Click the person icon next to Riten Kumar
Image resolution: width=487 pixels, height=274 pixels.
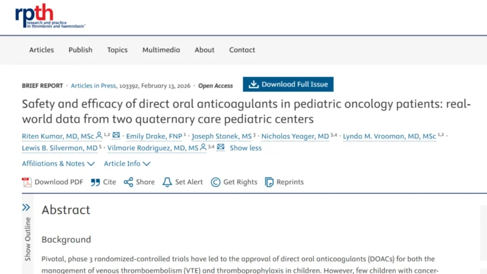[x=99, y=135]
